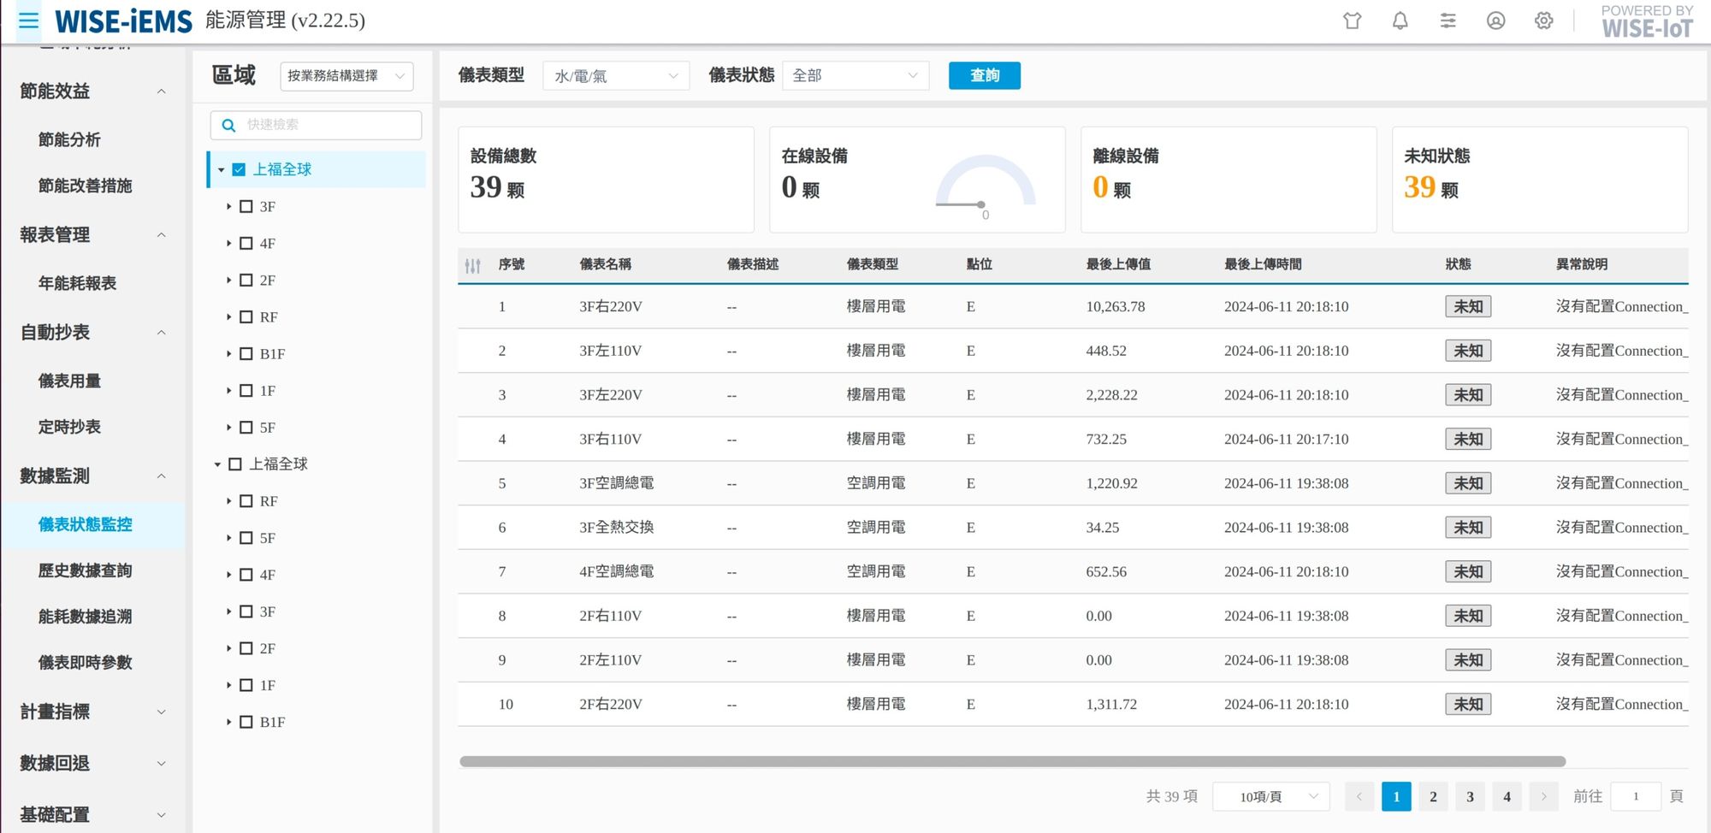
Task: Open the sliders settings icon in header
Action: coord(1448,21)
